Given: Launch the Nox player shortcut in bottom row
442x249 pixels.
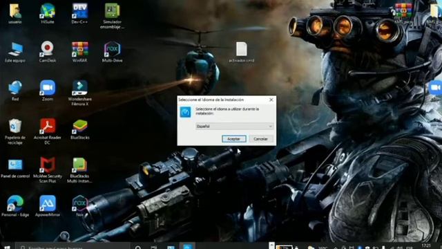Looking at the screenshot, I should [80, 206].
